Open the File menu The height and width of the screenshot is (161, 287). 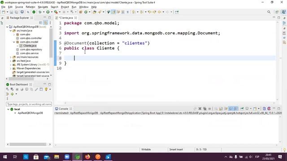point(3,7)
